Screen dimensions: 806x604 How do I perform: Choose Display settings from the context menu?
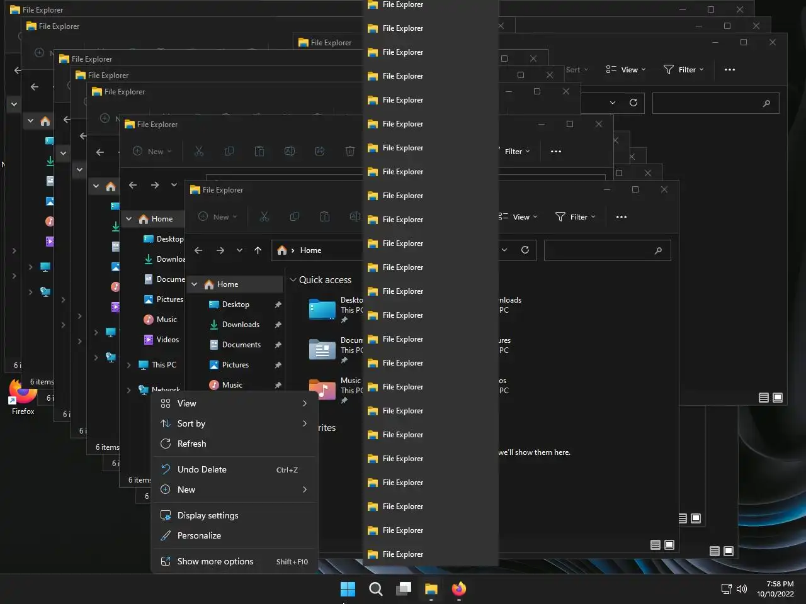(x=234, y=515)
